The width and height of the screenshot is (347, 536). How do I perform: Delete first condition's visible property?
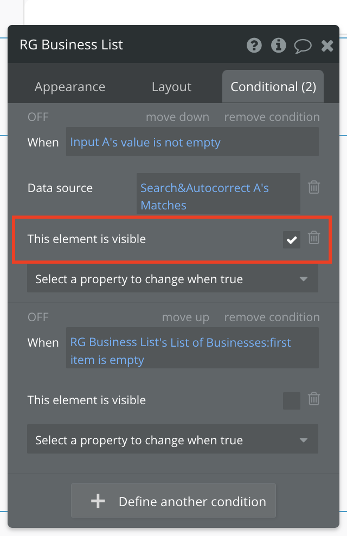[x=314, y=238]
